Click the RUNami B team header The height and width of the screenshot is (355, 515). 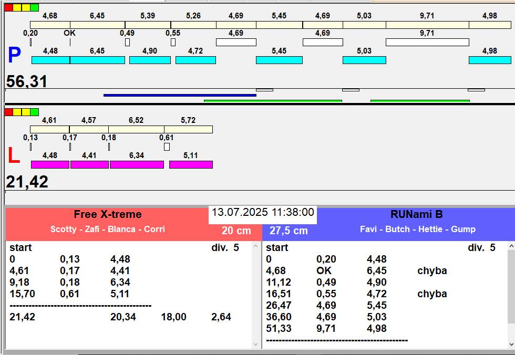[416, 214]
